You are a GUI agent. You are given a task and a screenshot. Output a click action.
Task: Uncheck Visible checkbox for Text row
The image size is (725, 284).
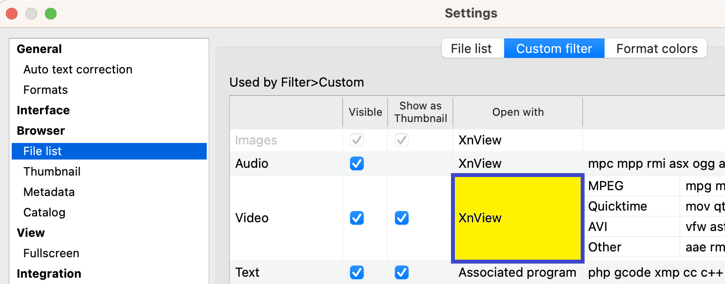click(357, 272)
